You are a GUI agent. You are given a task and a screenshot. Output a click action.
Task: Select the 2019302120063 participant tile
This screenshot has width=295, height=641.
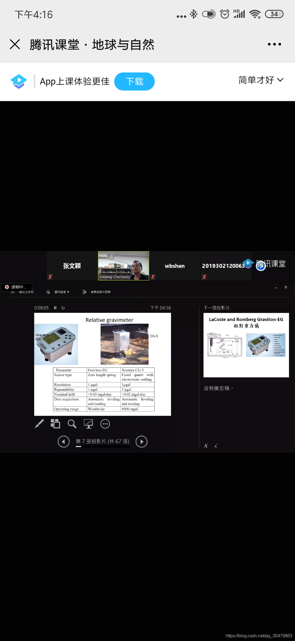pyautogui.click(x=226, y=266)
